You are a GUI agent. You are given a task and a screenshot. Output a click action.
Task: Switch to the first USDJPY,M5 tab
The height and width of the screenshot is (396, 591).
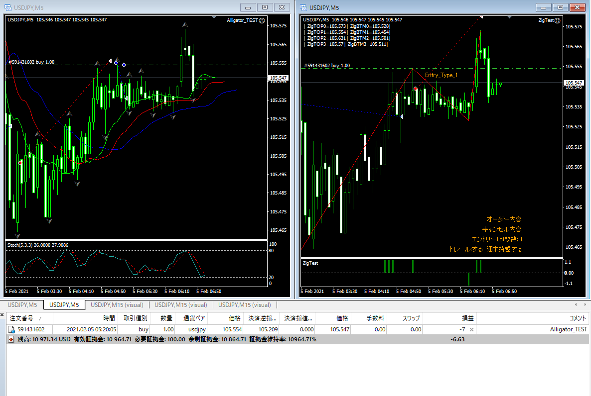pos(22,305)
